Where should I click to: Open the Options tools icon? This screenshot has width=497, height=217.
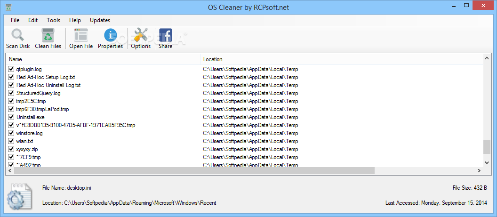[141, 35]
